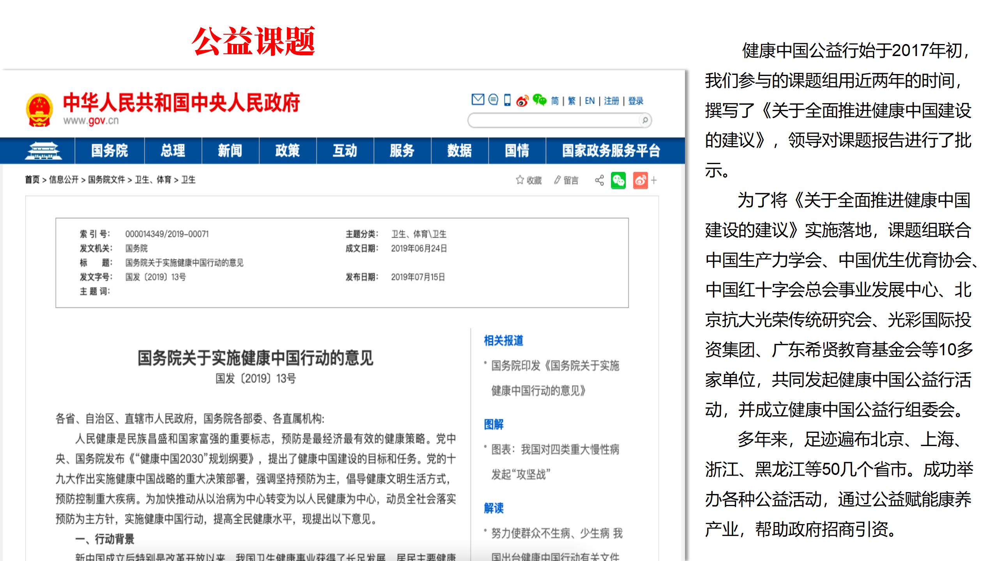Image resolution: width=998 pixels, height=561 pixels.
Task: Expand more share options with plus sign
Action: (654, 180)
